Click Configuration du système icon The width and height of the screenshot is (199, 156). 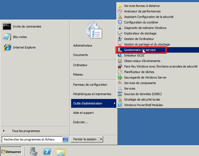point(120,22)
